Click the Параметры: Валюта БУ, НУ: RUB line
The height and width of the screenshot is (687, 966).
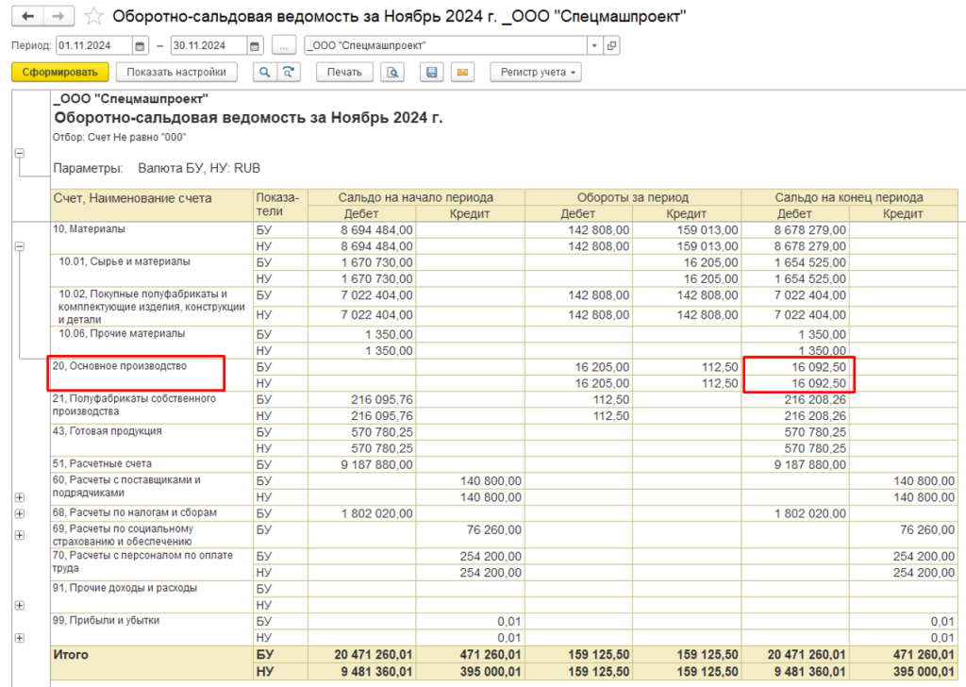[157, 168]
